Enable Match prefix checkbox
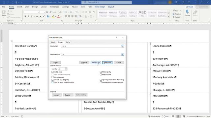 [x=101, y=72]
